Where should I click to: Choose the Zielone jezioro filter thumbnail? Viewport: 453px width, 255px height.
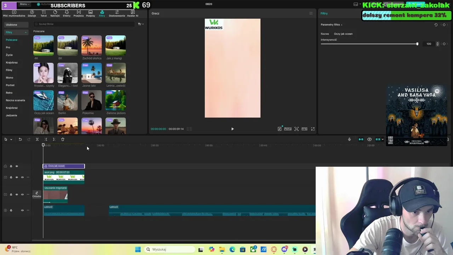coord(116,100)
